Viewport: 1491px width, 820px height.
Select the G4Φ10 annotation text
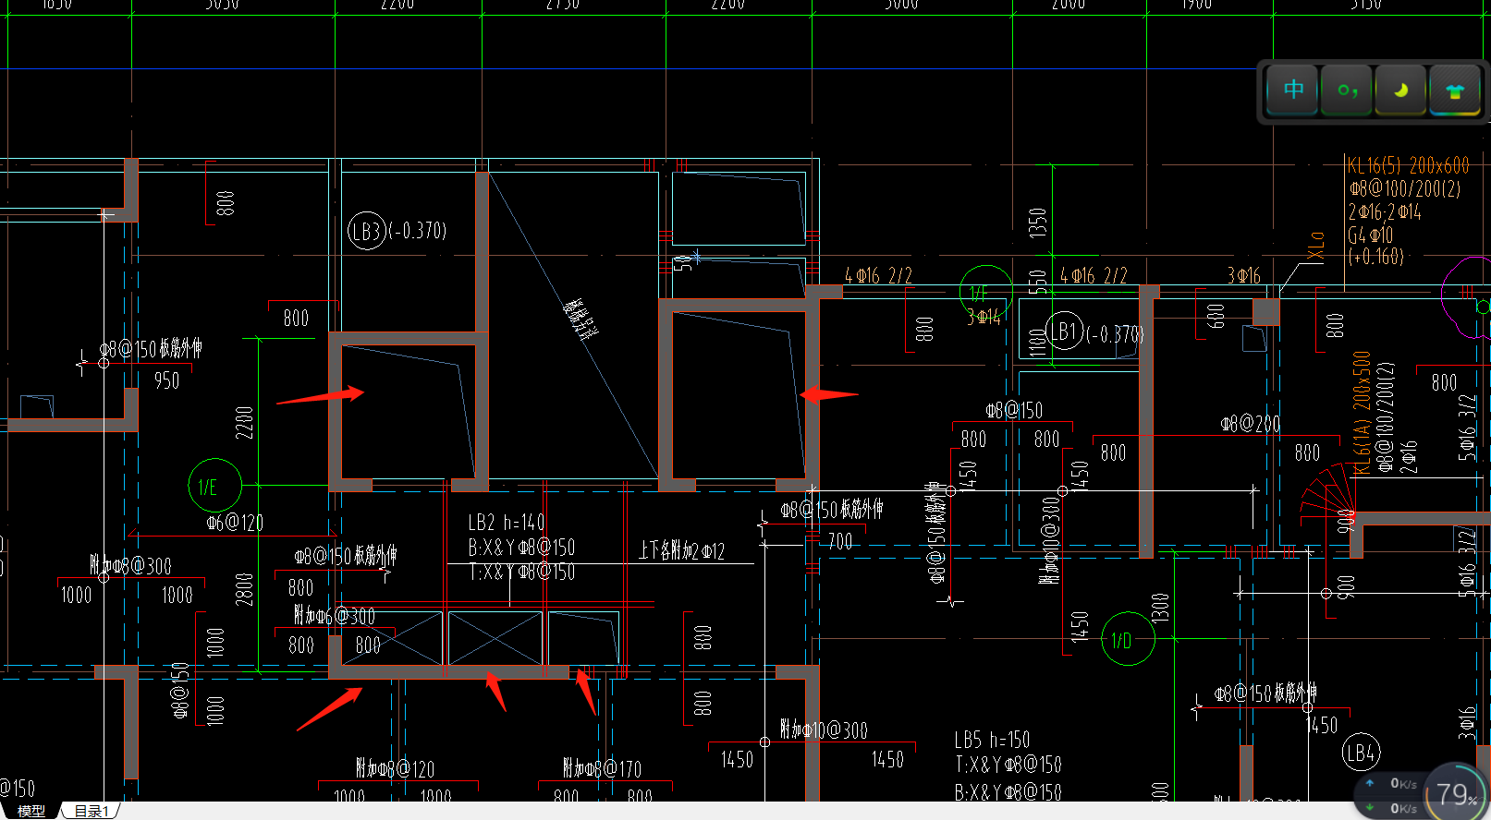(x=1370, y=235)
